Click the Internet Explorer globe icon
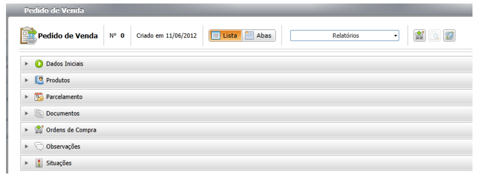This screenshot has width=479, height=181. click(x=449, y=36)
